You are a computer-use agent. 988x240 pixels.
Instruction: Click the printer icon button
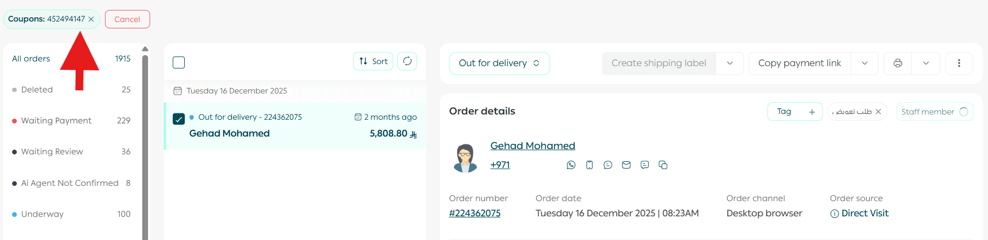point(898,63)
